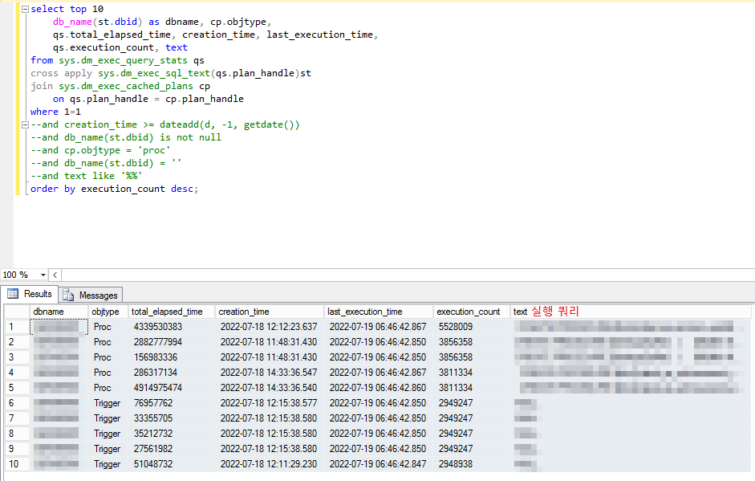
Task: Click creation time 2022-07-18 14:33:36.547
Action: [x=269, y=373]
